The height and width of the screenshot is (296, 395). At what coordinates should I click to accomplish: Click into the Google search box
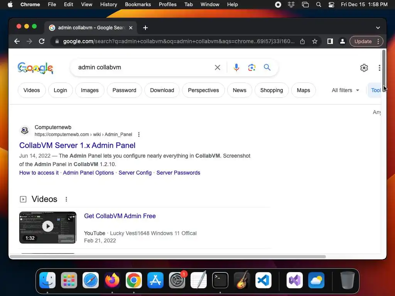point(145,67)
